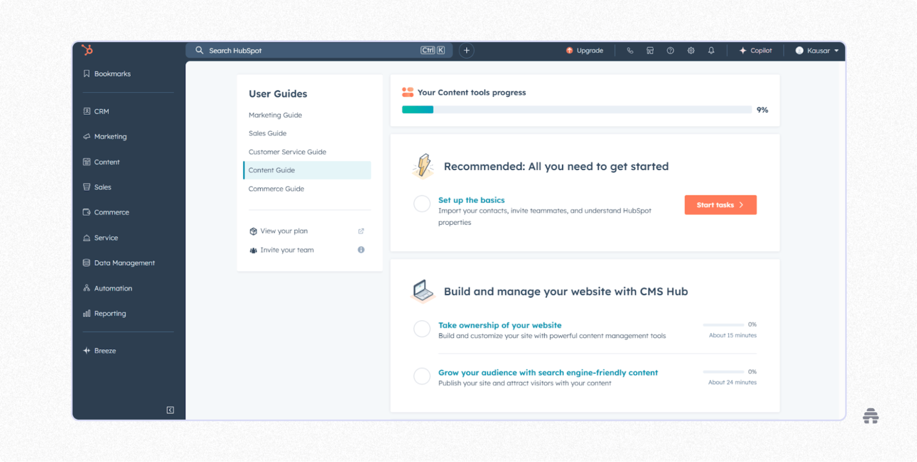Open the notifications bell icon

tap(711, 50)
